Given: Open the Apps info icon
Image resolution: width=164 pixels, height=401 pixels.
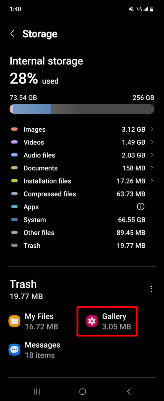Looking at the screenshot, I should (x=141, y=207).
